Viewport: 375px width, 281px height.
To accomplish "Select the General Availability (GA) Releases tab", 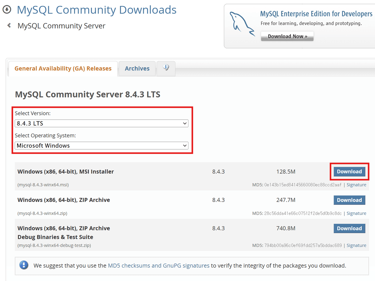I will tap(62, 68).
